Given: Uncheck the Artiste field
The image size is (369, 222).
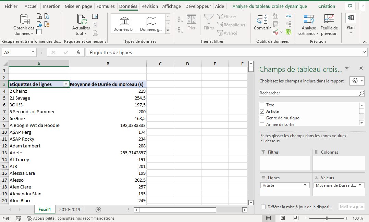Looking at the screenshot, I should click(262, 112).
